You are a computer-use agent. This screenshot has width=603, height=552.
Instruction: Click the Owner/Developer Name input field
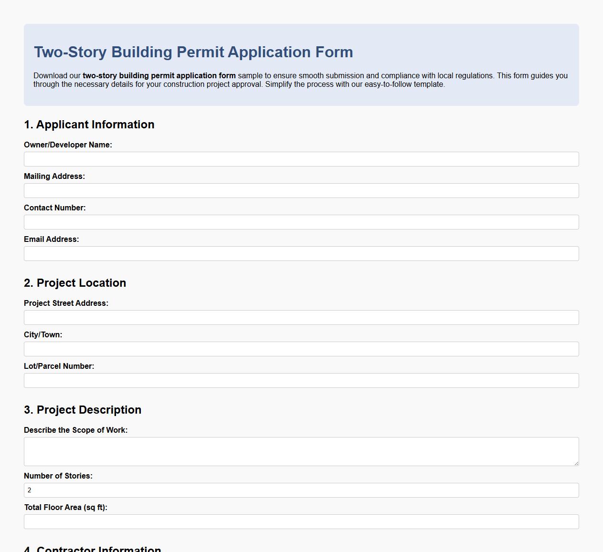pos(301,159)
